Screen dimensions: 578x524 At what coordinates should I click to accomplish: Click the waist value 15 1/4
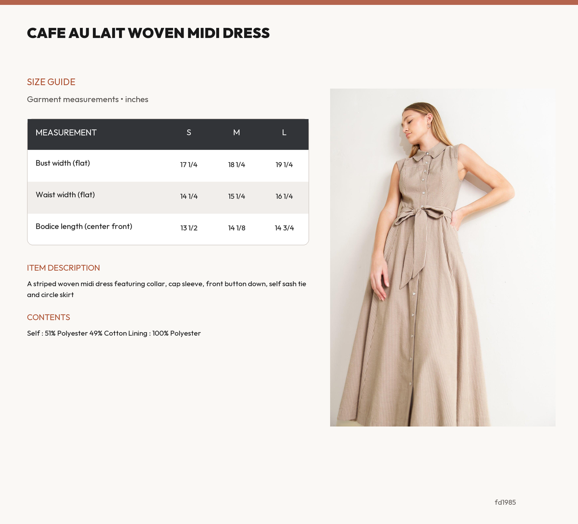tap(236, 196)
